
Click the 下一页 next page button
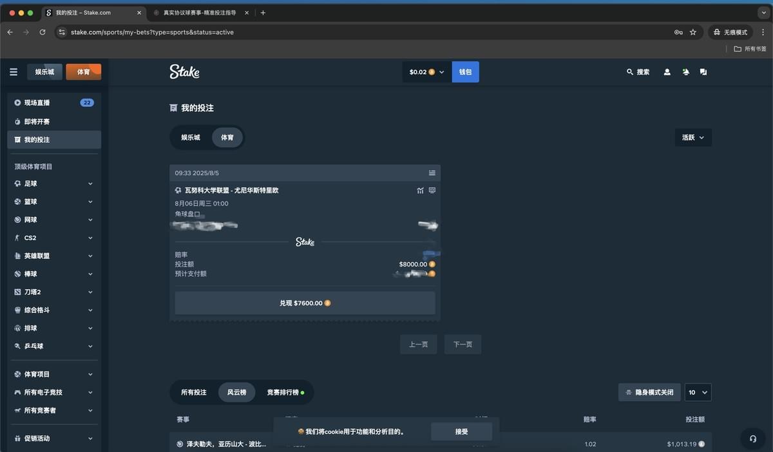pyautogui.click(x=463, y=344)
